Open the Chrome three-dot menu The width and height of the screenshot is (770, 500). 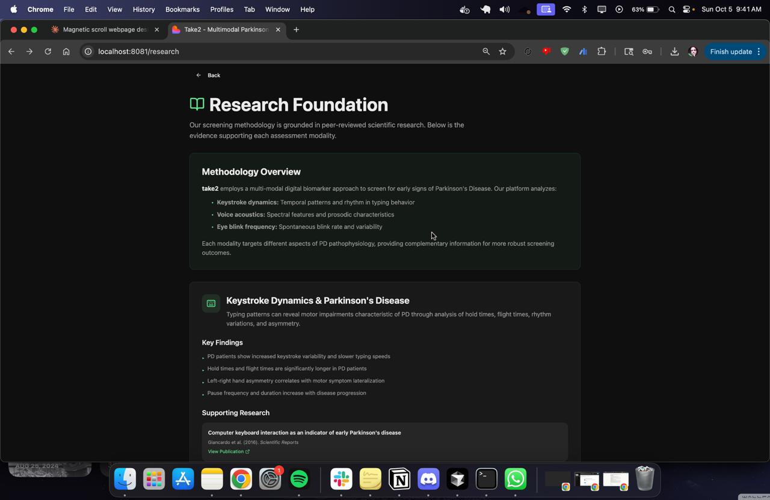[759, 52]
